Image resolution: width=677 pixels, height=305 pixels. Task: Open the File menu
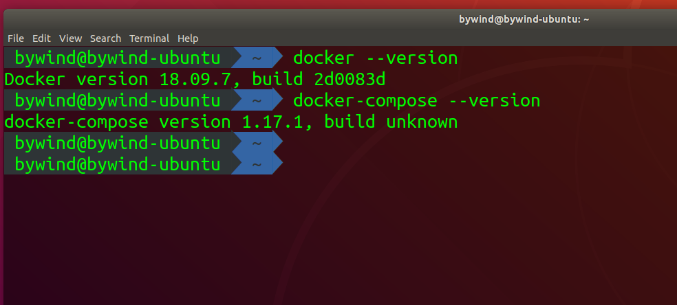(16, 38)
